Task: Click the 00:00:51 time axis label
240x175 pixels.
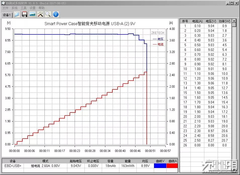Action: pos(150,151)
